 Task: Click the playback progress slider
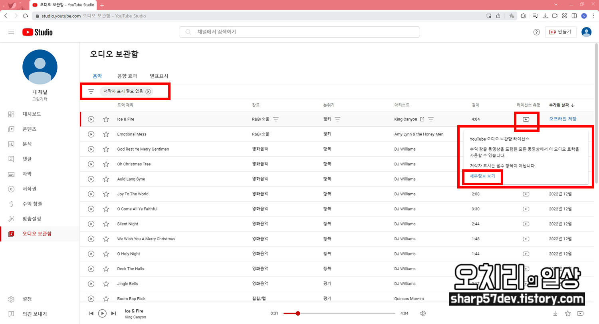(x=339, y=313)
